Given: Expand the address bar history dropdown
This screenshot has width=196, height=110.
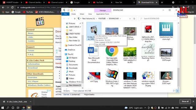Looking at the screenshot, I should (130, 19).
